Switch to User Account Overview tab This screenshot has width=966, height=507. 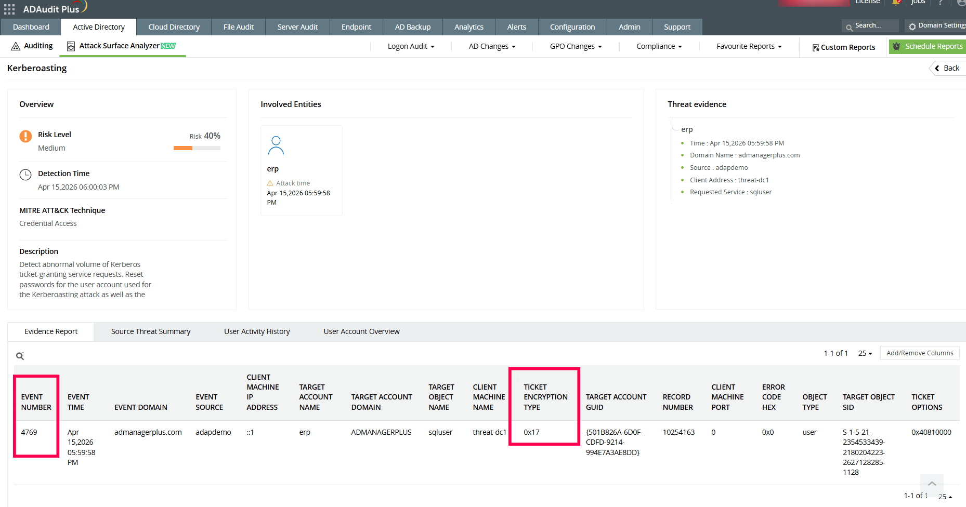pyautogui.click(x=361, y=331)
